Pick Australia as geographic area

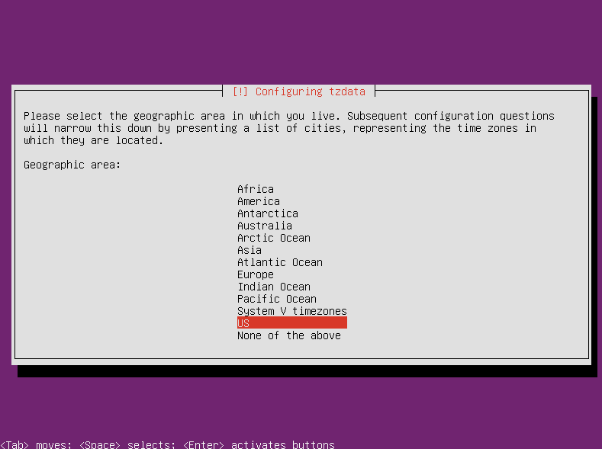(264, 226)
